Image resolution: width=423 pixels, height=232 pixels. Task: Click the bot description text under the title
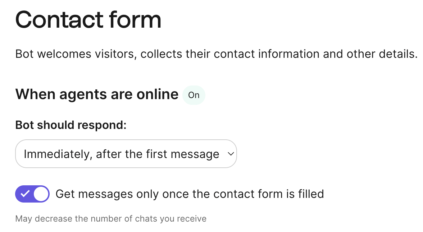(x=216, y=54)
